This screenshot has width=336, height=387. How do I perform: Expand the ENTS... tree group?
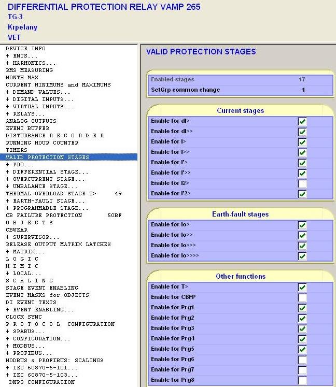tap(22, 56)
